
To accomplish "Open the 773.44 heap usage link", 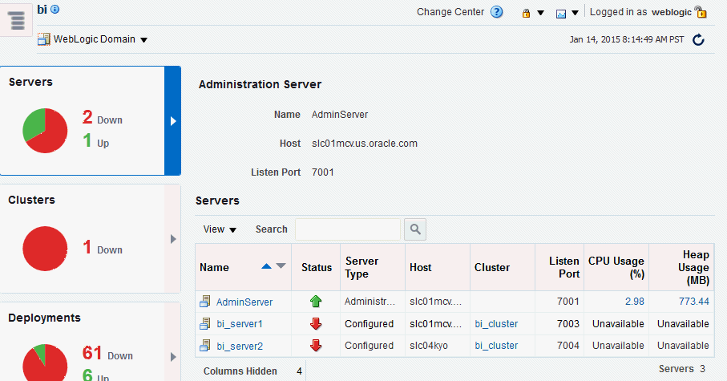I will tap(694, 302).
